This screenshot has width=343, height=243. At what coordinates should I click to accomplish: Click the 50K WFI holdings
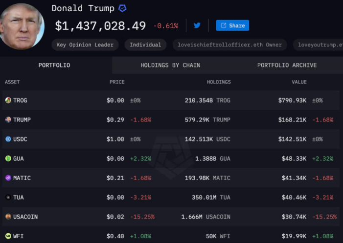click(218, 236)
